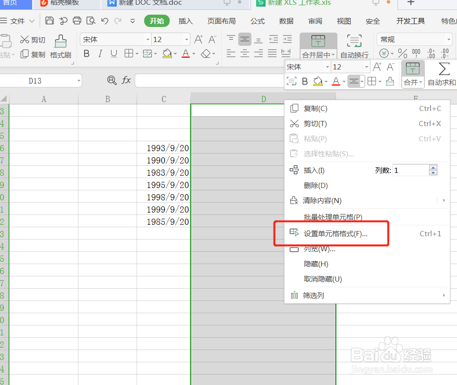This screenshot has width=457, height=385.
Task: Click in the 列数 number field
Action: (411, 170)
